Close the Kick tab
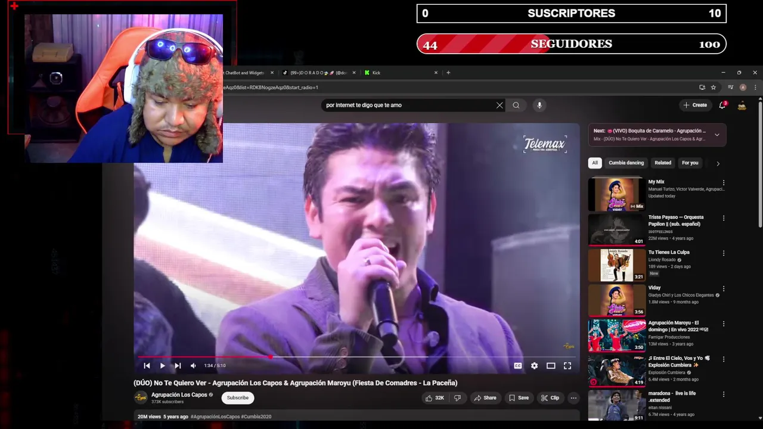The image size is (763, 429). (x=436, y=73)
